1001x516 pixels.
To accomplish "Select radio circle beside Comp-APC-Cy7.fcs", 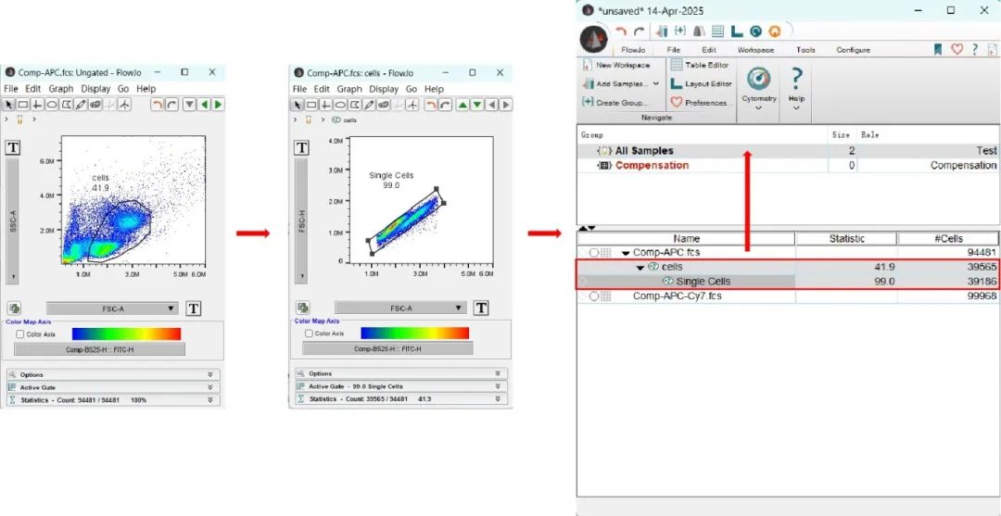I will (593, 296).
